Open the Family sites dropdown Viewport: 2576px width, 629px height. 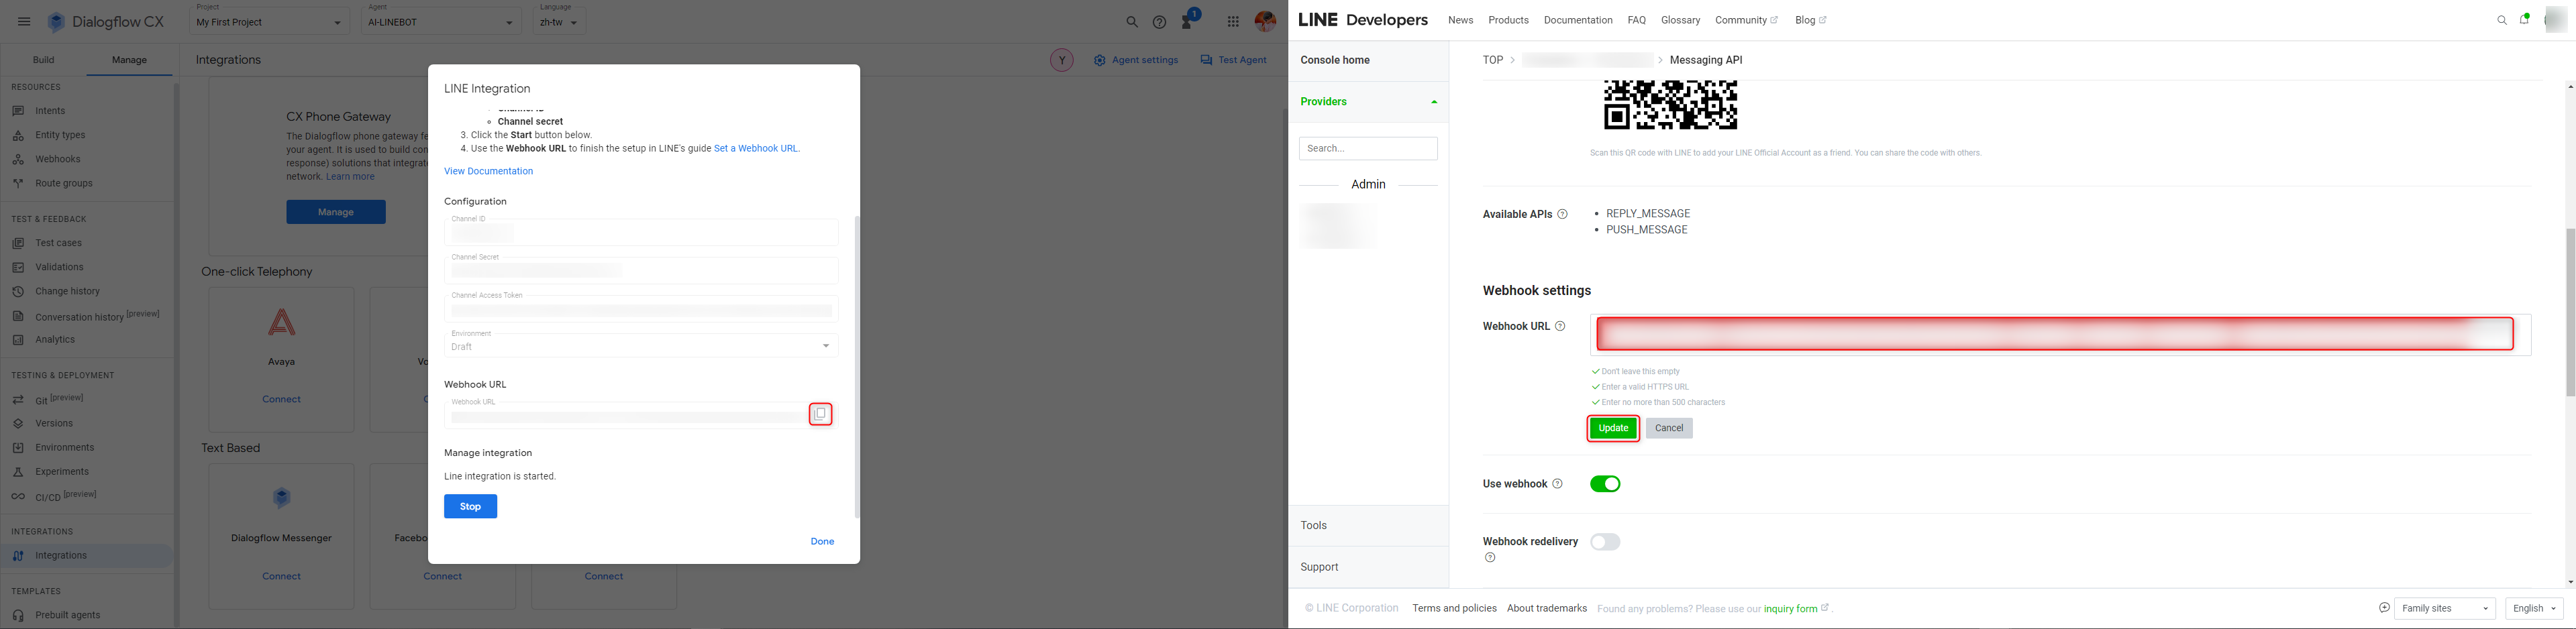pyautogui.click(x=2444, y=608)
